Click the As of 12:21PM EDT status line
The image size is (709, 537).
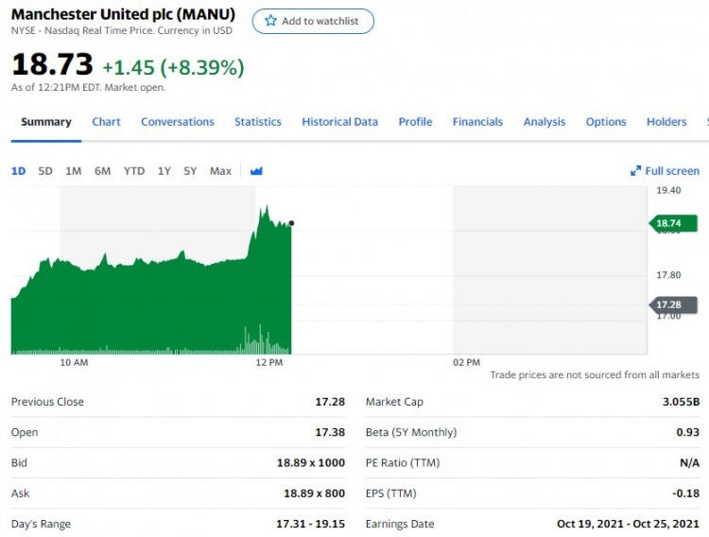point(88,87)
